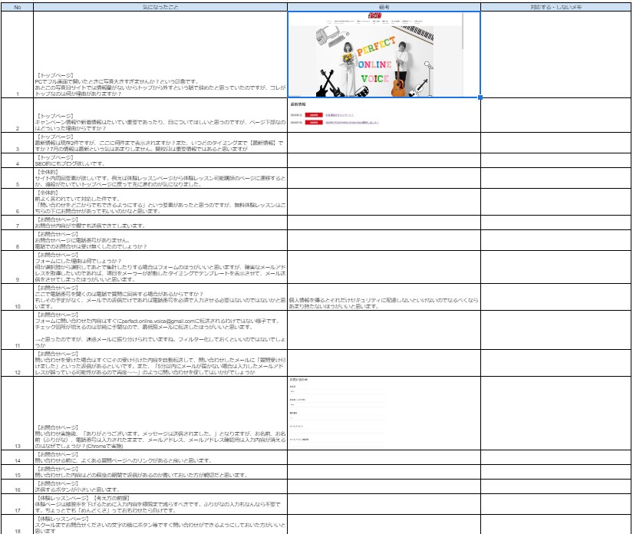Select row number cell 6

[x=18, y=202]
